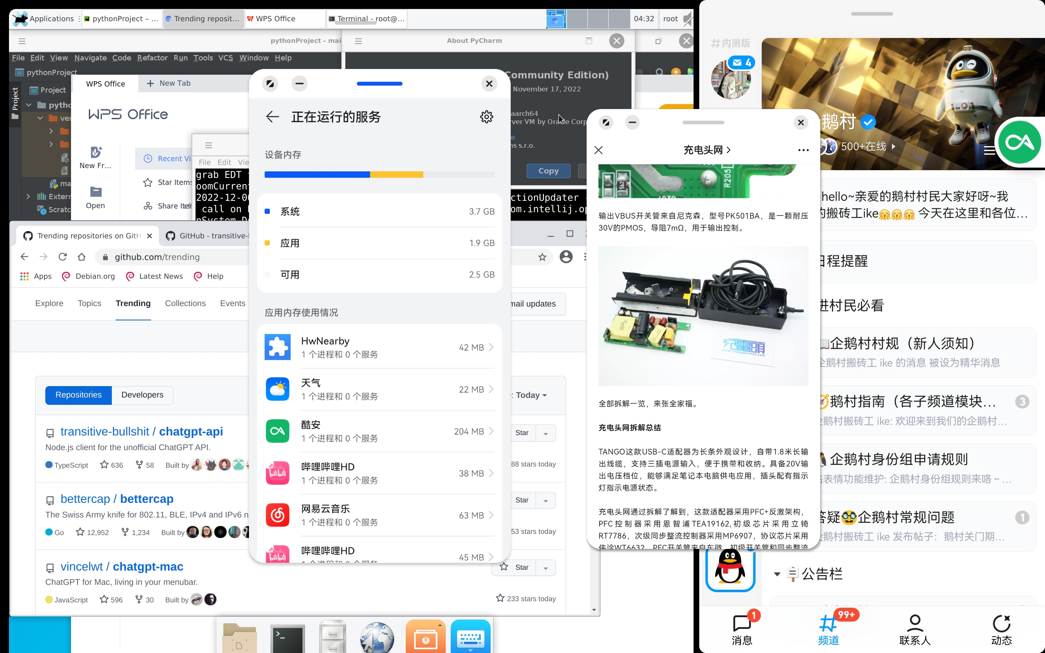This screenshot has width=1045, height=653.
Task: Expand 500+在线 members arrow
Action: [x=894, y=147]
